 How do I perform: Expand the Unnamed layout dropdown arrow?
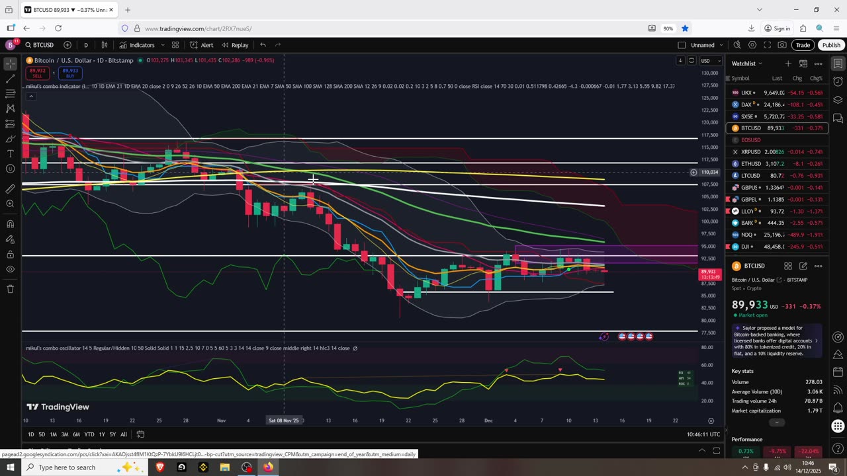(x=720, y=45)
